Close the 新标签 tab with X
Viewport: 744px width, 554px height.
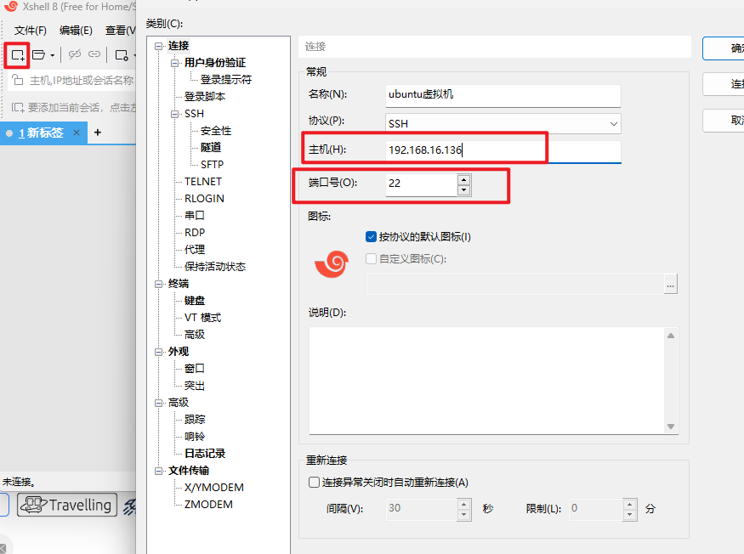pyautogui.click(x=77, y=133)
